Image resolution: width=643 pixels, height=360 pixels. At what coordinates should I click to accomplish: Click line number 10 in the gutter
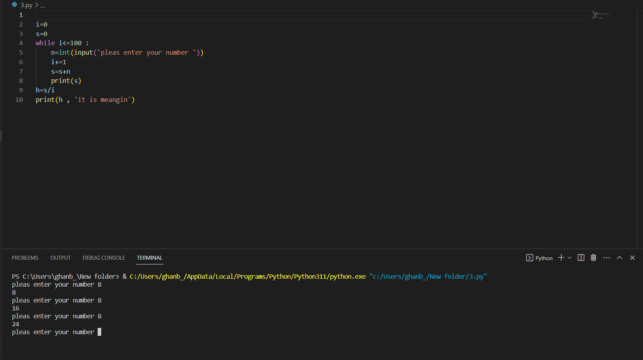tap(19, 100)
